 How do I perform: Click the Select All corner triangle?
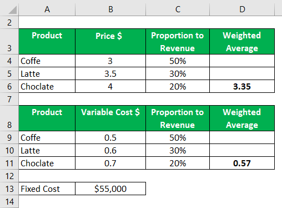tap(13, 10)
